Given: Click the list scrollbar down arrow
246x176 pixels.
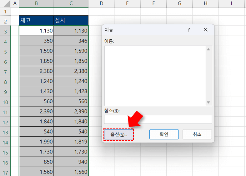Looking at the screenshot, I should click(208, 103).
